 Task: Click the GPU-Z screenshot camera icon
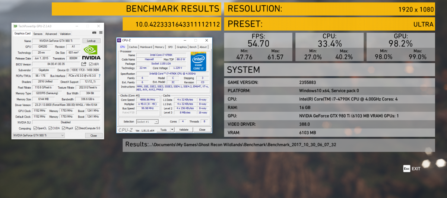click(x=94, y=33)
